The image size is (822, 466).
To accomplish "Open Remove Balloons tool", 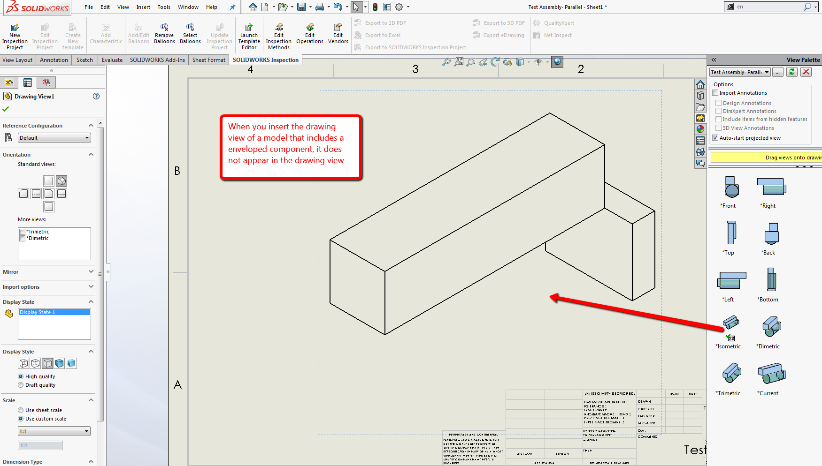I will [164, 33].
